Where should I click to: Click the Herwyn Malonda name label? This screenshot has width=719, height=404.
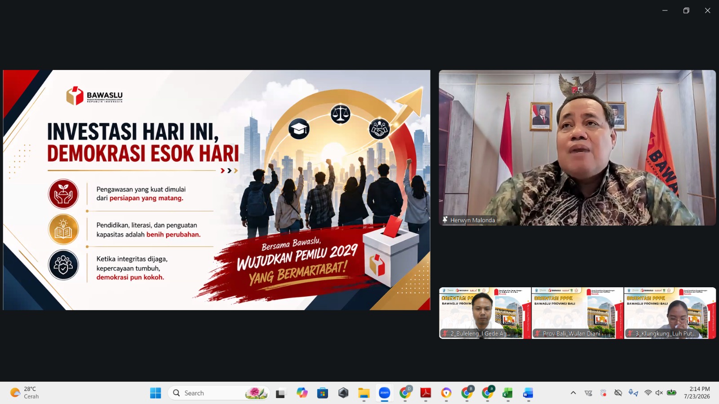point(473,220)
